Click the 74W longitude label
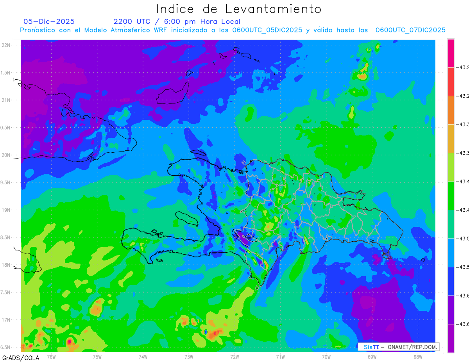The image size is (469, 362). coord(143,357)
